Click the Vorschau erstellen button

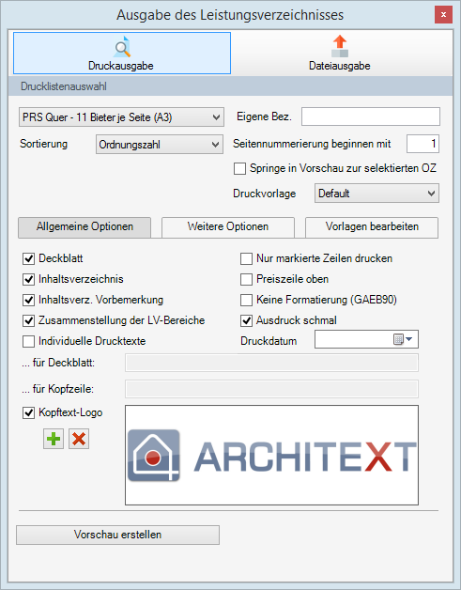click(x=117, y=535)
